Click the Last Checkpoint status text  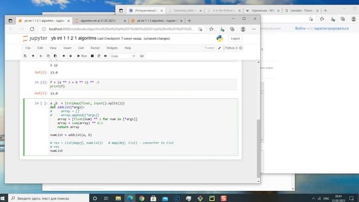(119, 39)
